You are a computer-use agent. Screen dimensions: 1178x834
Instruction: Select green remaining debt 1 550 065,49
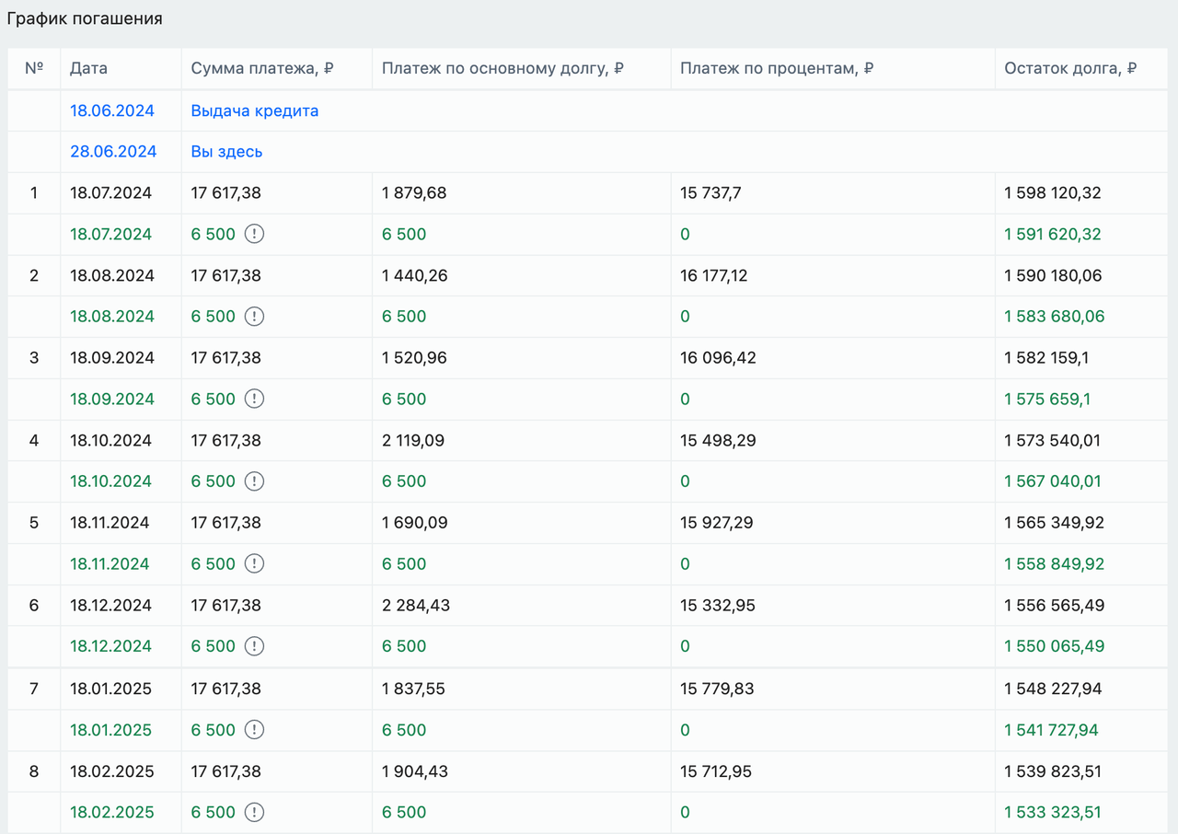point(1055,646)
